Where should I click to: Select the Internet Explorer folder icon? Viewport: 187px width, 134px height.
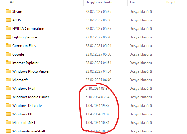point(8,63)
